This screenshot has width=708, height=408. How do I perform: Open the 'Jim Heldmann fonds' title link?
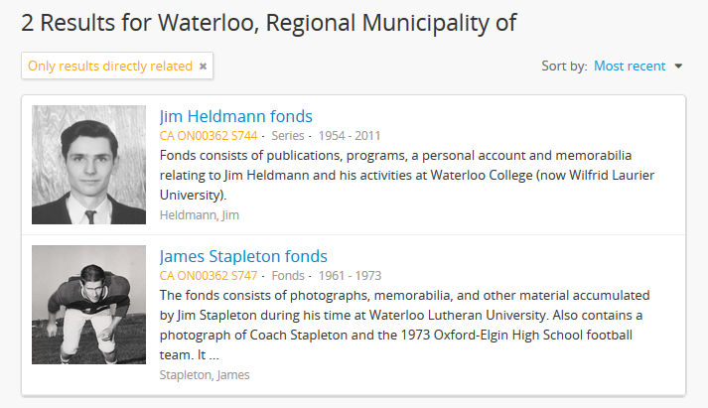(x=235, y=116)
